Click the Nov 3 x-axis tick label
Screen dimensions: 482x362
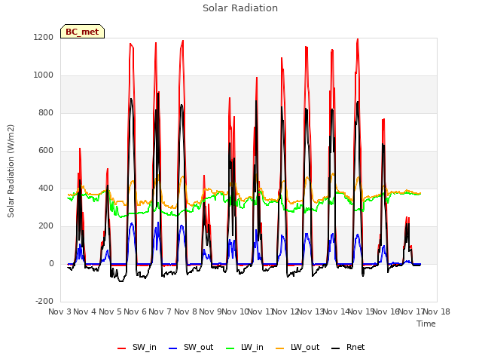tap(60, 311)
